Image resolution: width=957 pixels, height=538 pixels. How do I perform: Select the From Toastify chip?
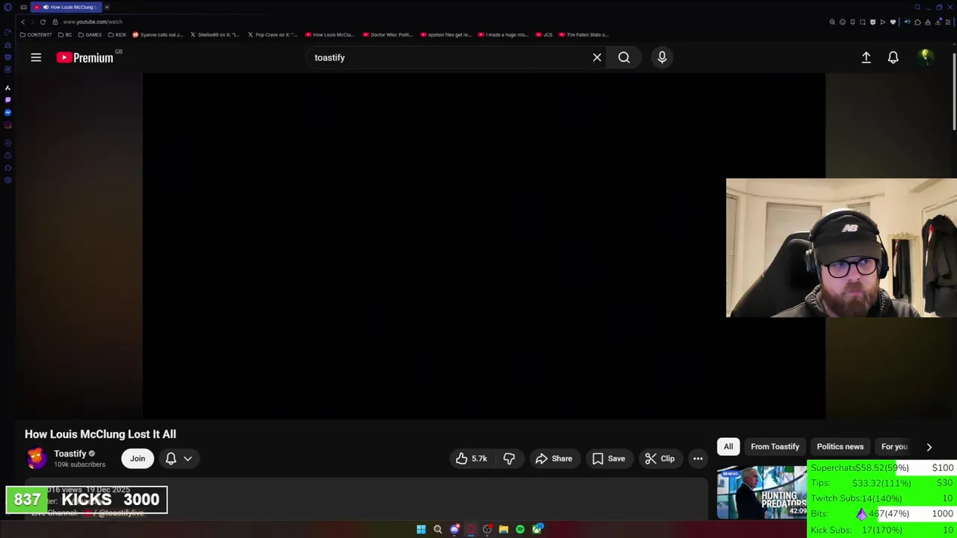[x=775, y=447]
